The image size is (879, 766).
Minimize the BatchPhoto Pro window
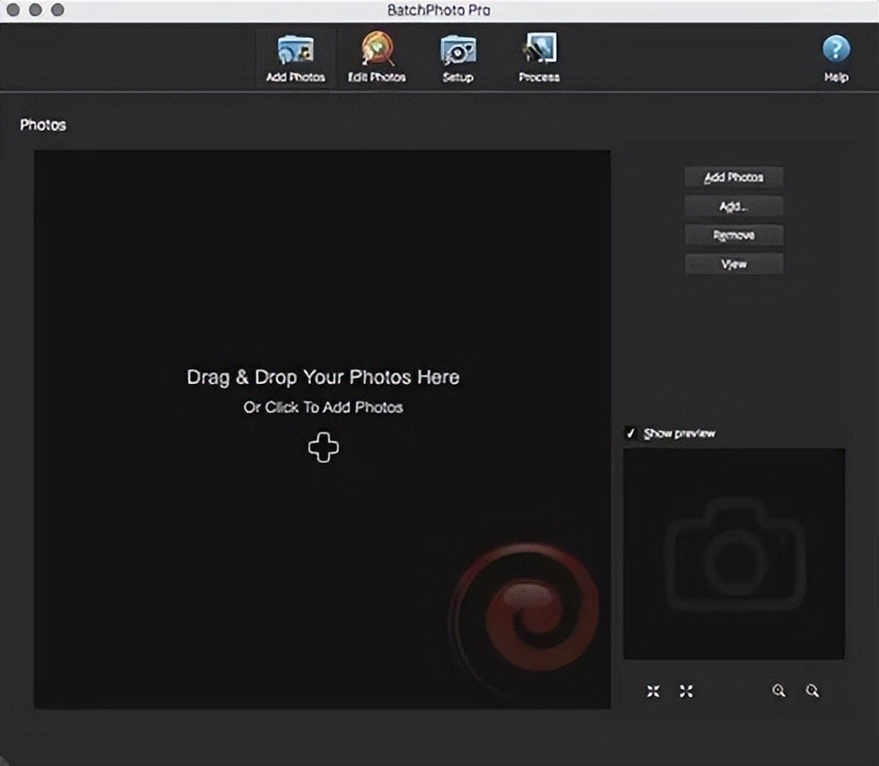(37, 10)
